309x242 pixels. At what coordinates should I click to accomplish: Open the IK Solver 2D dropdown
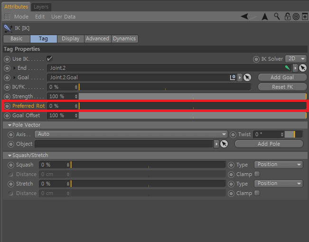(296, 59)
